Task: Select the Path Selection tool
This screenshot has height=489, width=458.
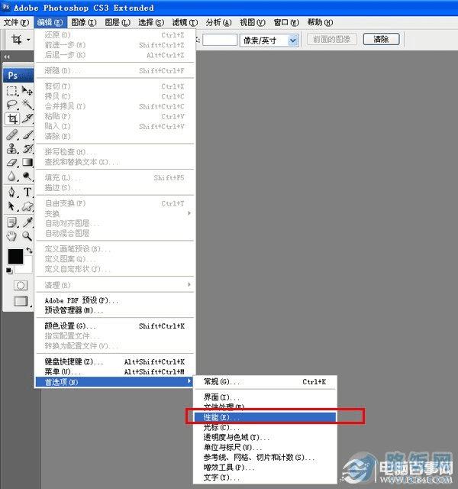Action: click(12, 206)
